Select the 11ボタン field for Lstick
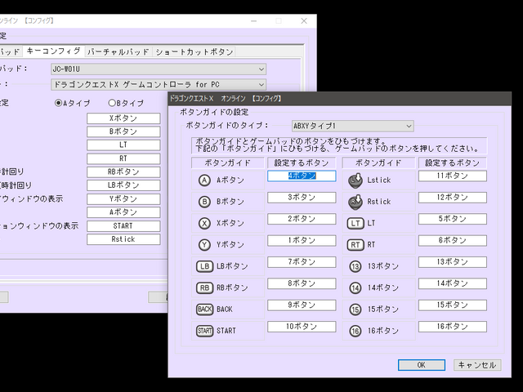523x392 pixels. [x=453, y=176]
